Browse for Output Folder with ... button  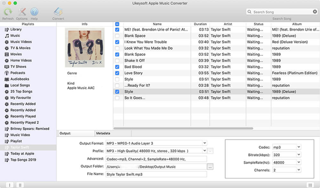click(x=210, y=167)
